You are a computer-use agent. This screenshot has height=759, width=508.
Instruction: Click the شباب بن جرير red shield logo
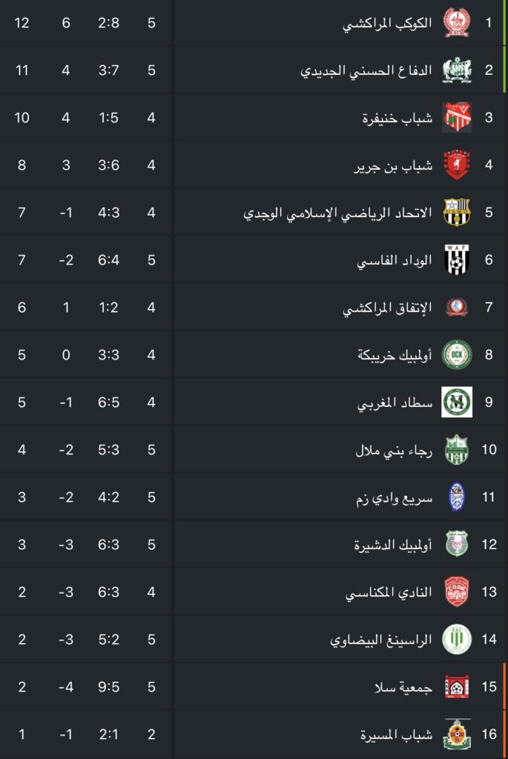click(x=457, y=165)
